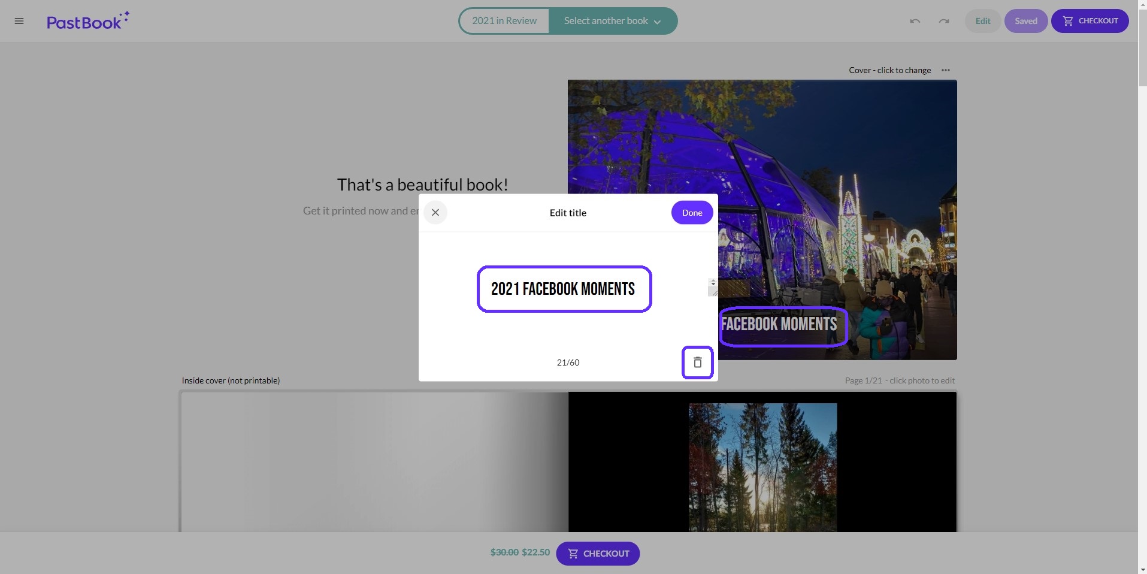Click the 21/60 character counter
Screen dimensions: 1147x574
click(x=568, y=362)
